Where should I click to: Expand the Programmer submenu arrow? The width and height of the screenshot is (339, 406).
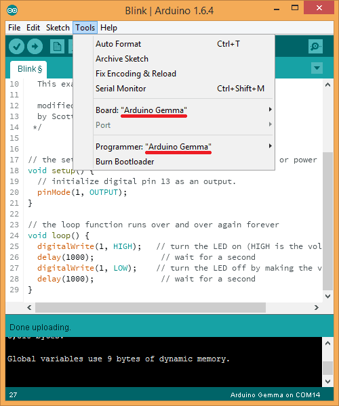(x=270, y=146)
